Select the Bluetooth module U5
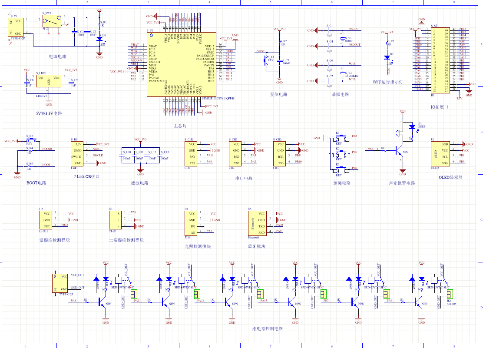This screenshot has height=348, width=483. 256,223
